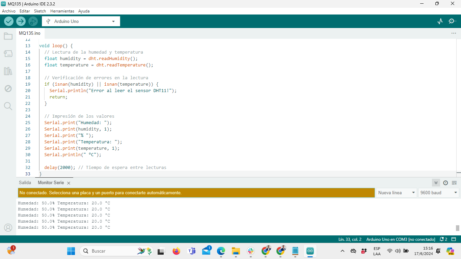Switch to the Salida output tab
The image size is (461, 259).
(x=25, y=182)
